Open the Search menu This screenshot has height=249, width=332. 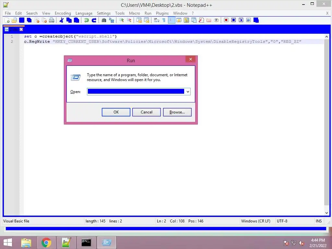32,13
